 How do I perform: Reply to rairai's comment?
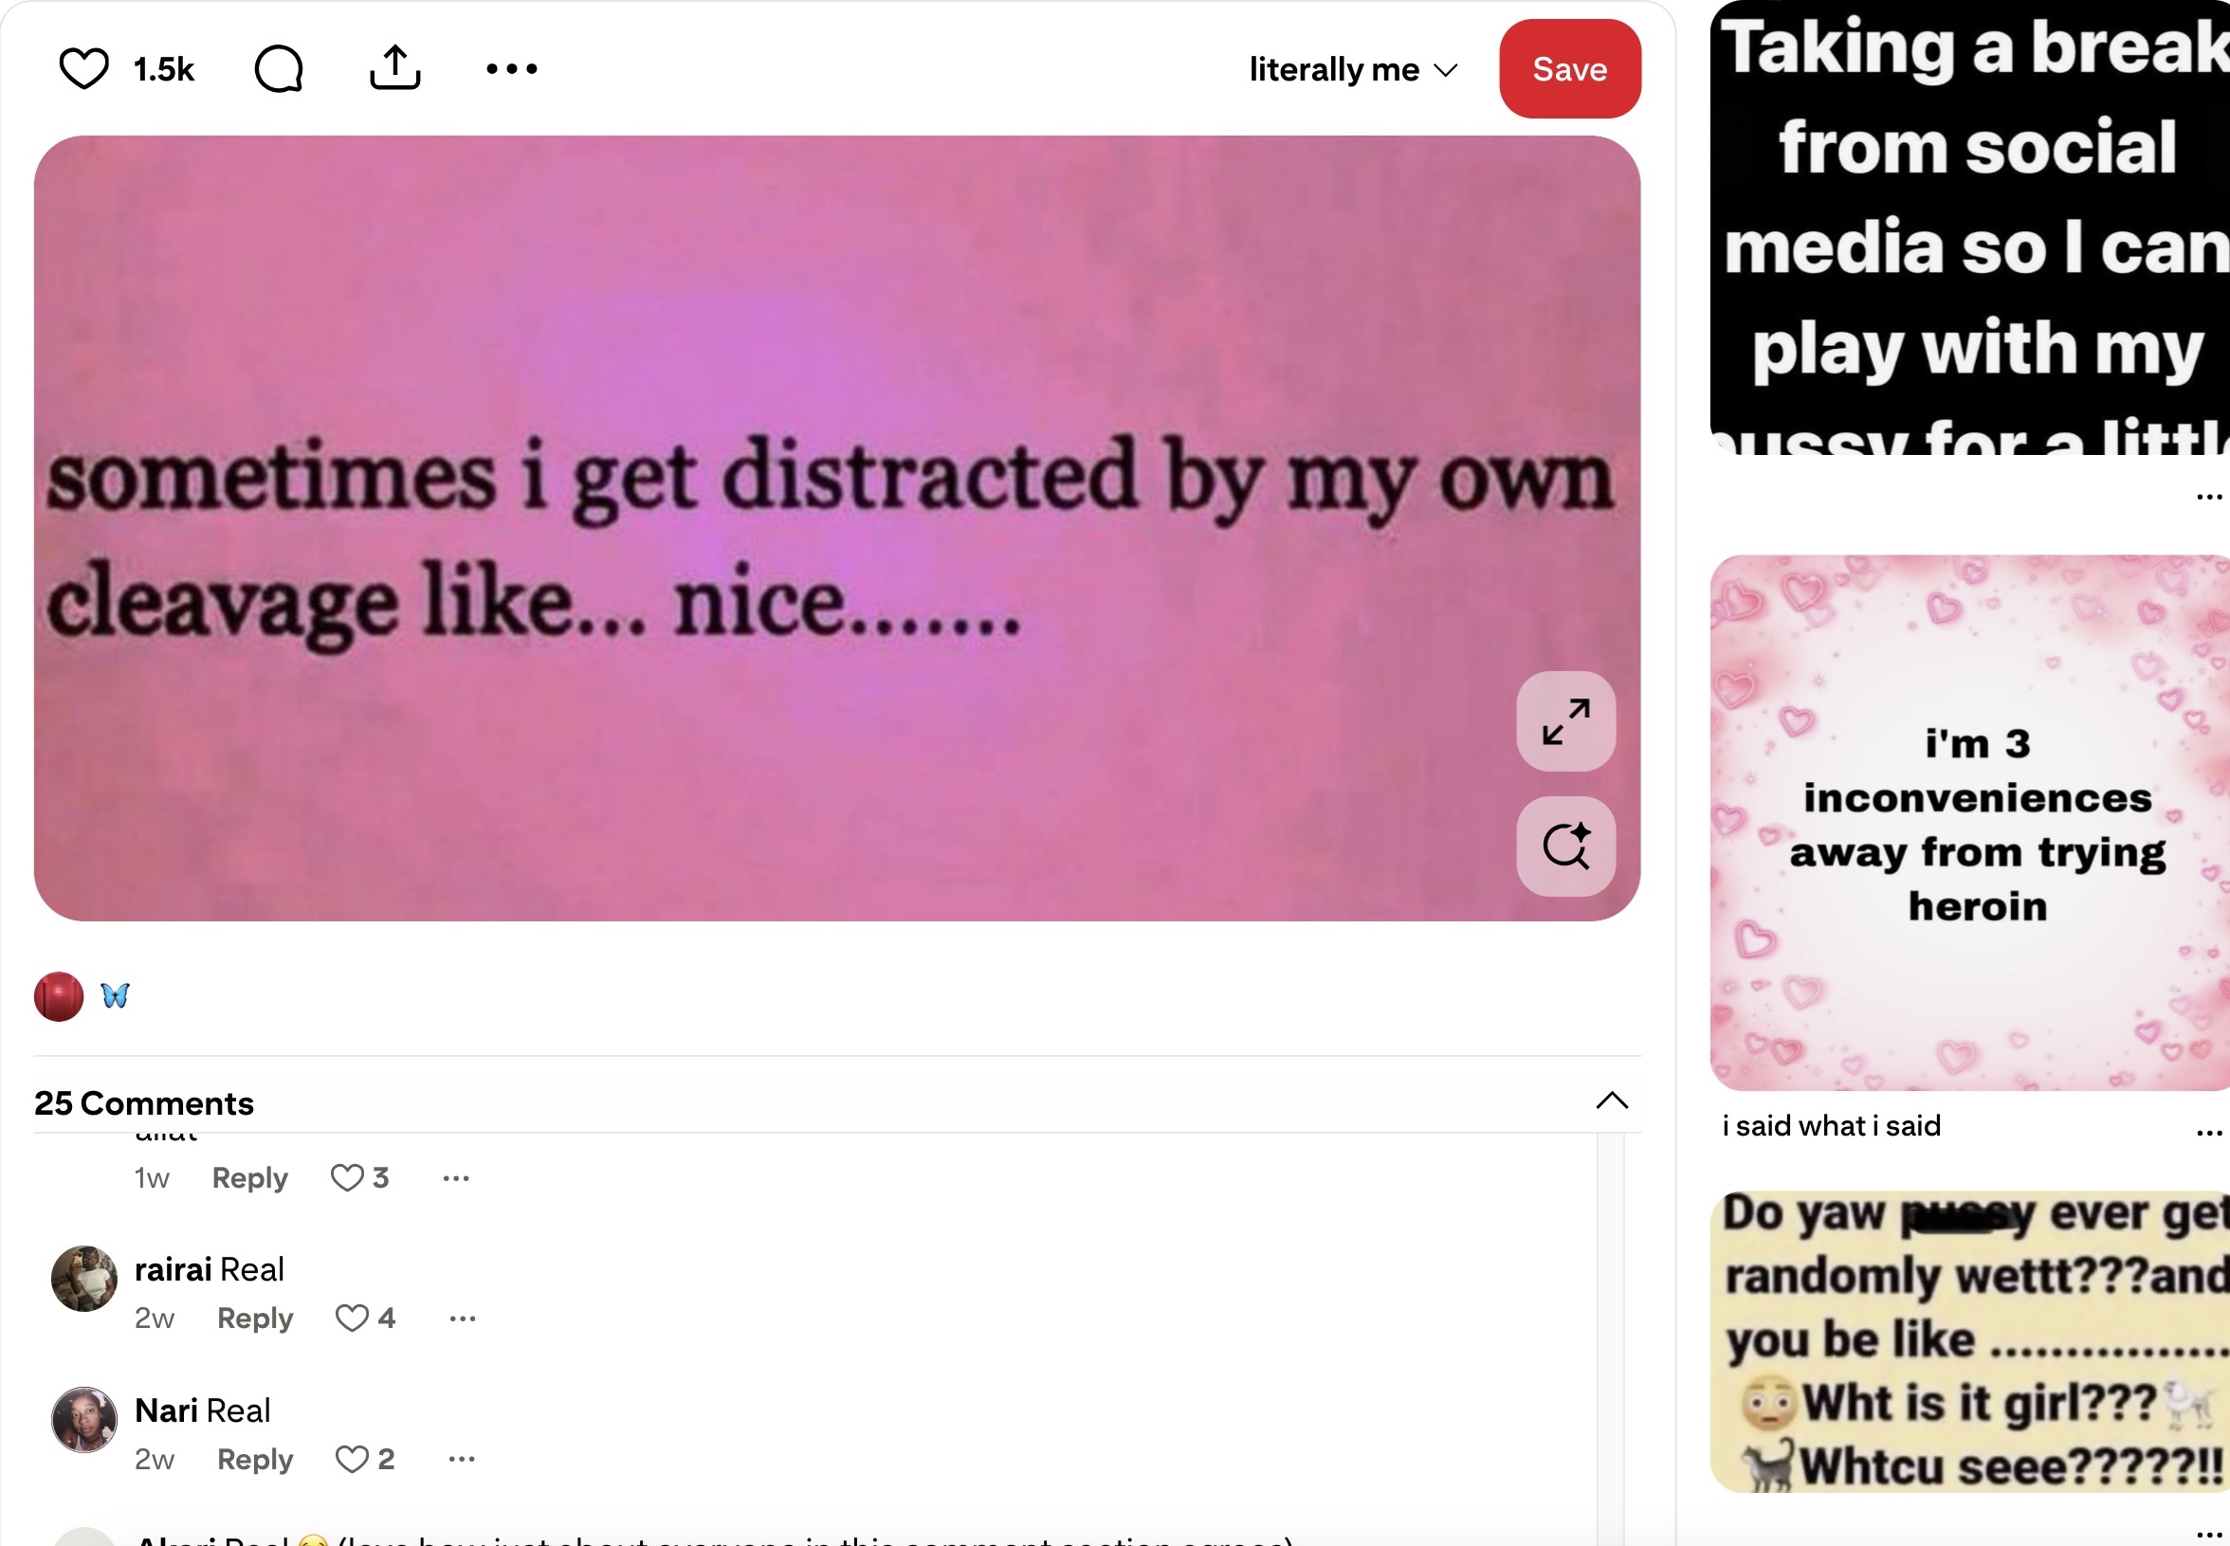[x=255, y=1319]
